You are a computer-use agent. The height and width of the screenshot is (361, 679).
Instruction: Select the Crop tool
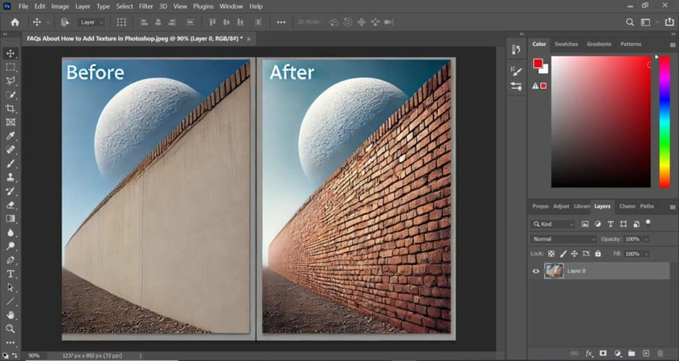[10, 108]
